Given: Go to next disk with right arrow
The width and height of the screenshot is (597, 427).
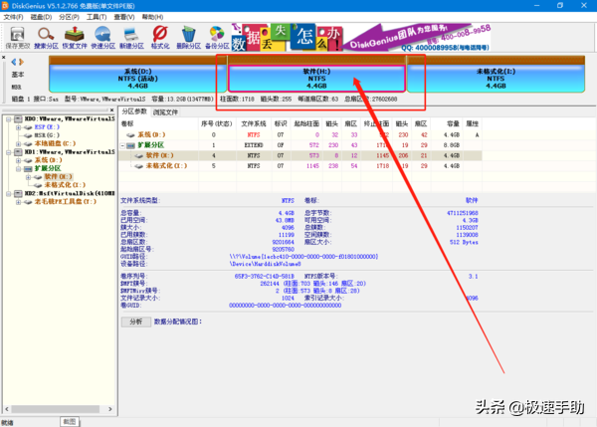Looking at the screenshot, I should coord(21,62).
